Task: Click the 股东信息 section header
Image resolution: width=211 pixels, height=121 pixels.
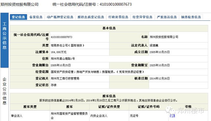Action: [x=109, y=96]
